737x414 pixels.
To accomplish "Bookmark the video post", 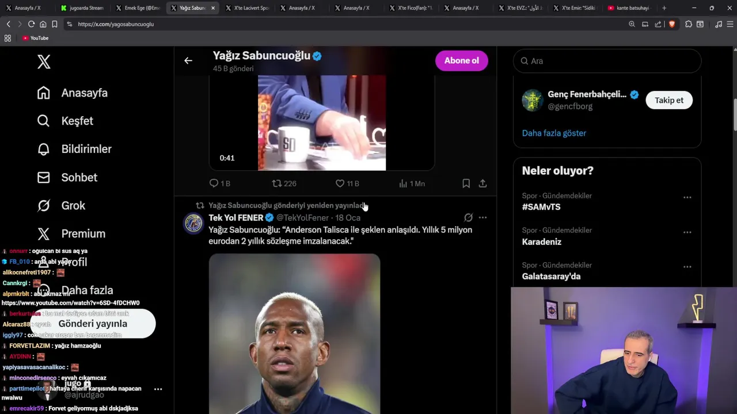I will click(x=466, y=183).
